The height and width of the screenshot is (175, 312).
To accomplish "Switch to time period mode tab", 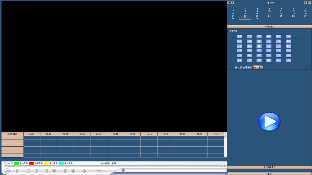I will coord(269,27).
